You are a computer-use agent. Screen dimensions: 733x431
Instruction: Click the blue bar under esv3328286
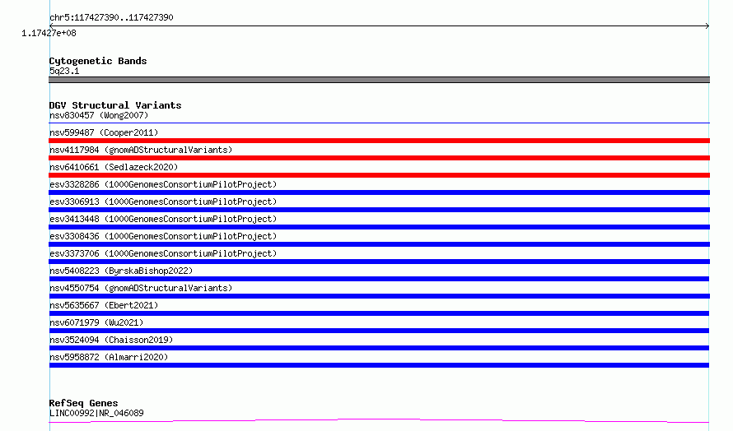[x=379, y=192]
